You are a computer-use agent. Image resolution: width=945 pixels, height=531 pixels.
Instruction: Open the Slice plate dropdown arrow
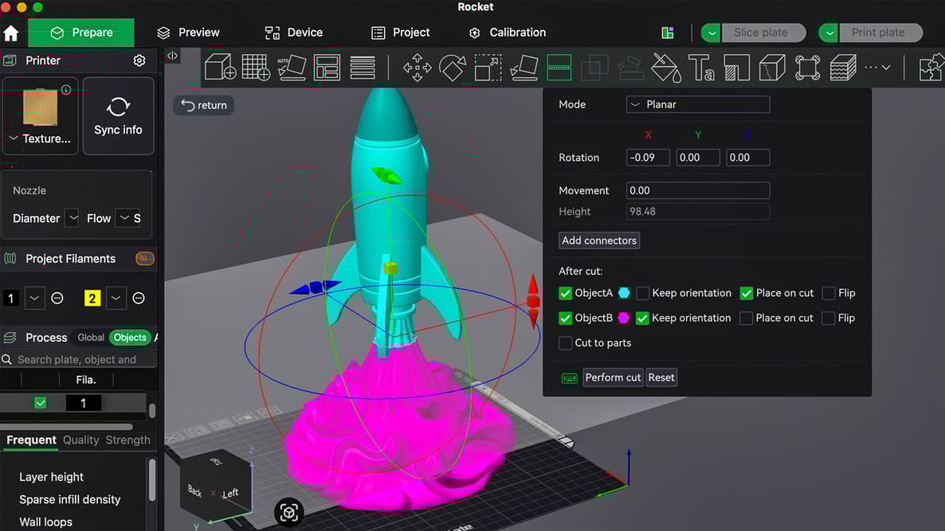(710, 32)
